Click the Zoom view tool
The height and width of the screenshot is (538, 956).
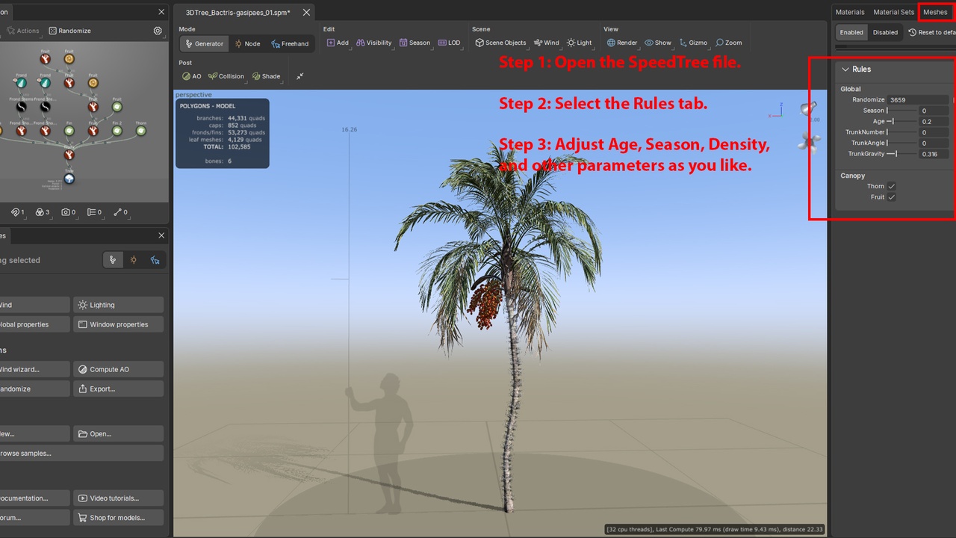point(729,43)
